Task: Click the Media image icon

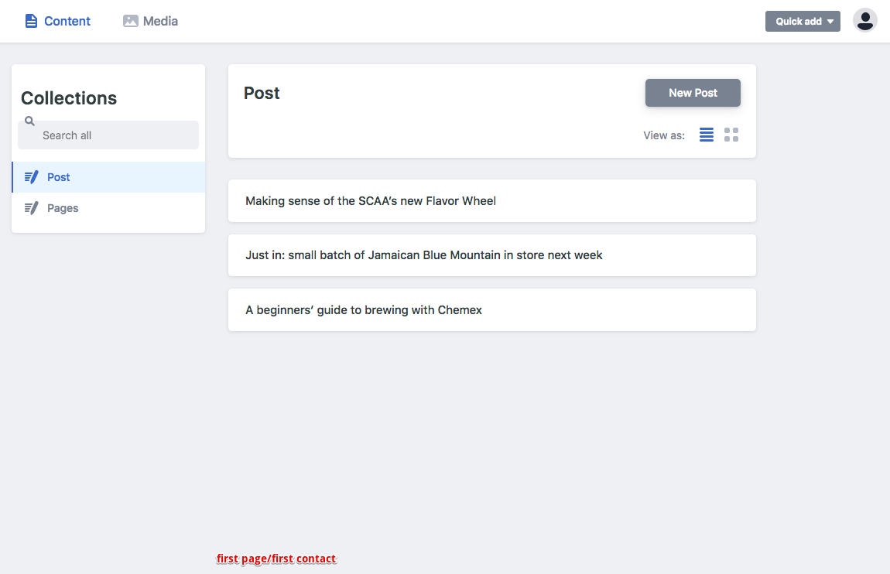Action: [x=131, y=21]
